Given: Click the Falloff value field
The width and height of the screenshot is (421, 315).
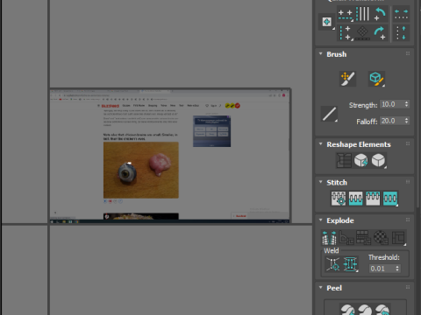Looking at the screenshot, I should pyautogui.click(x=391, y=121).
